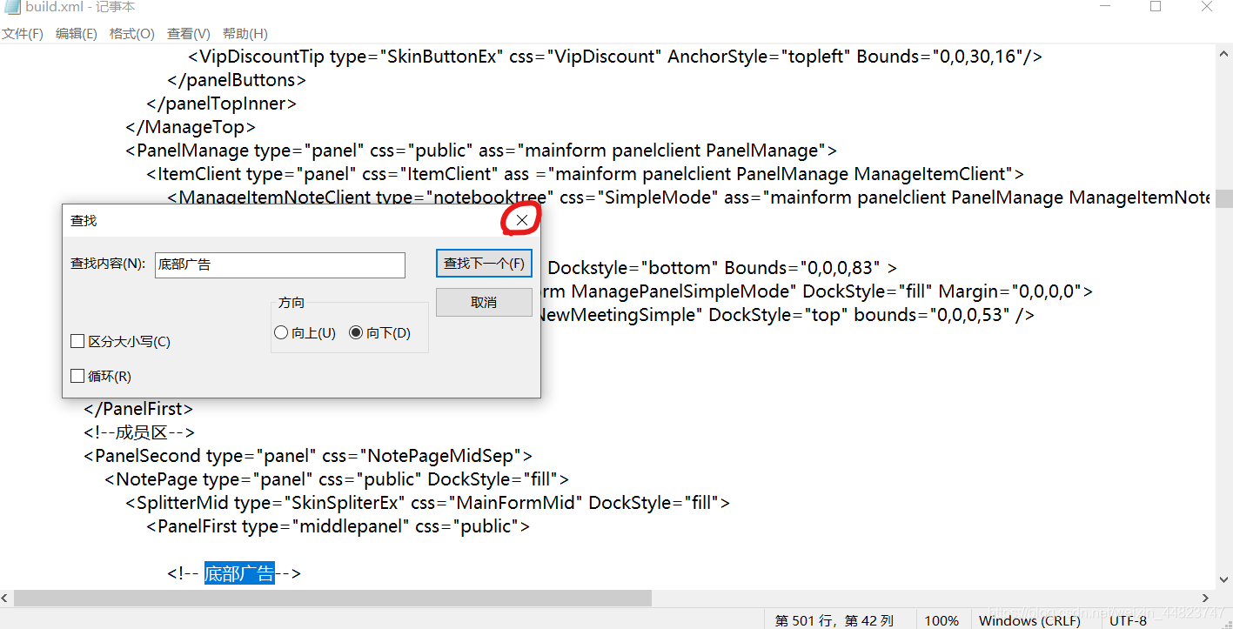Click the <!--成员区--> comment line
The height and width of the screenshot is (629, 1233).
[139, 432]
